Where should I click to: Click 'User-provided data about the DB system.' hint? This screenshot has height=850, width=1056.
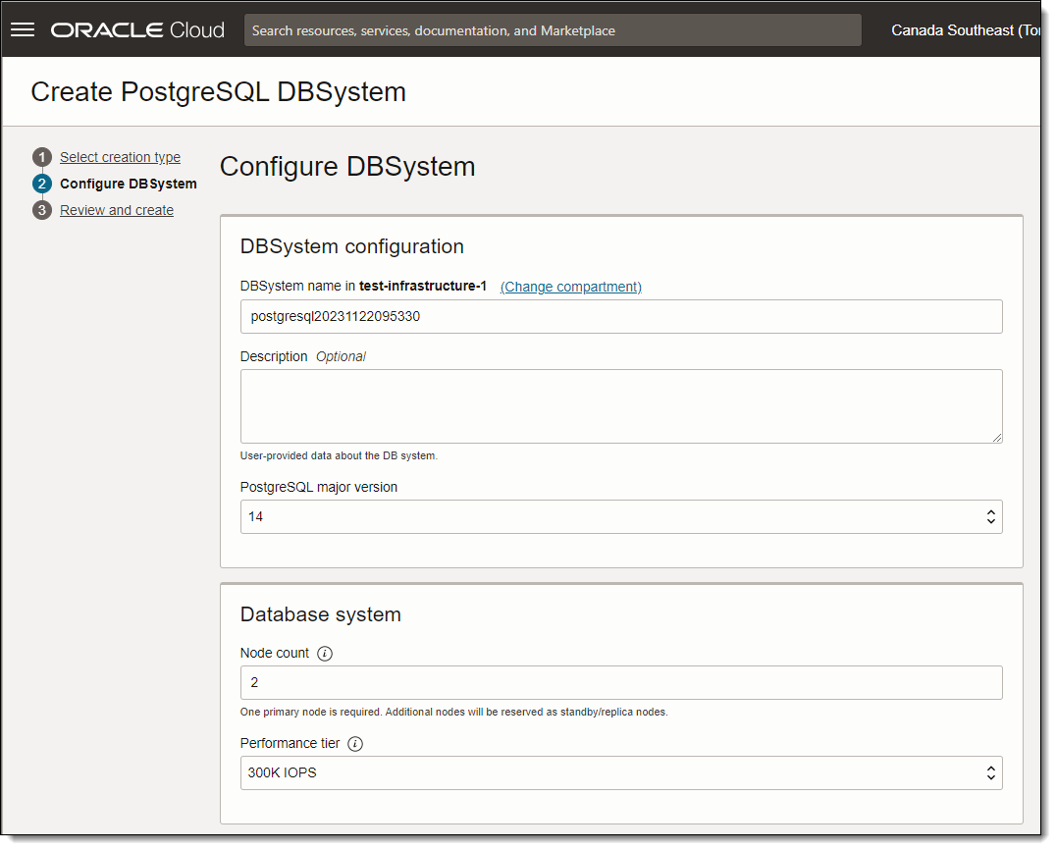coord(339,456)
